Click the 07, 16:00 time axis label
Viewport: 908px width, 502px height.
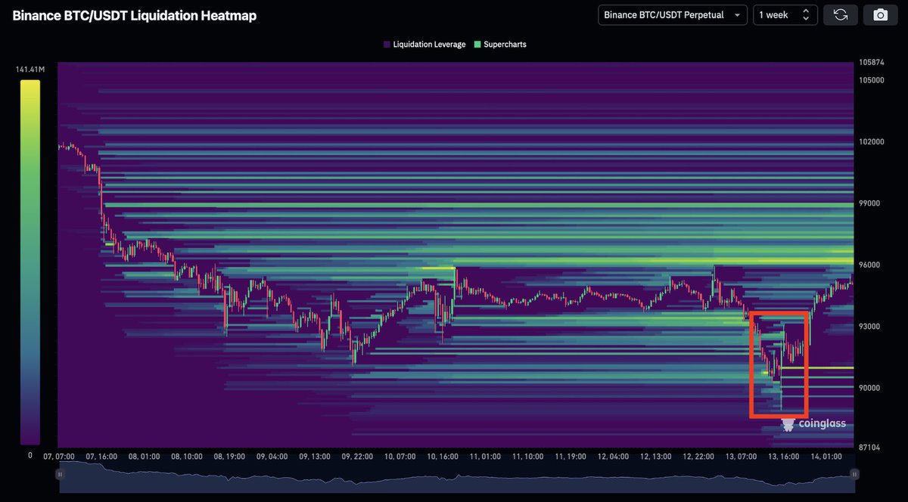point(102,457)
